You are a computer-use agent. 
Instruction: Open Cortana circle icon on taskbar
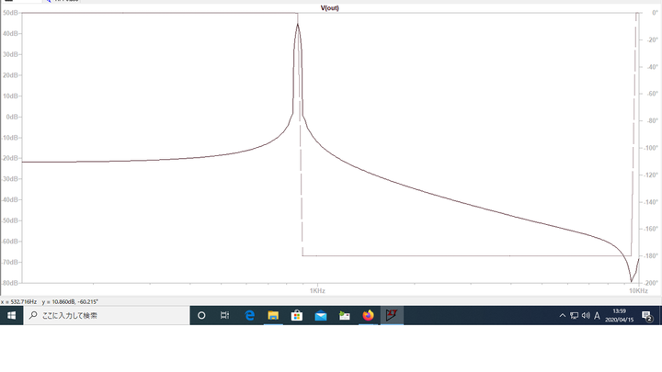(201, 315)
